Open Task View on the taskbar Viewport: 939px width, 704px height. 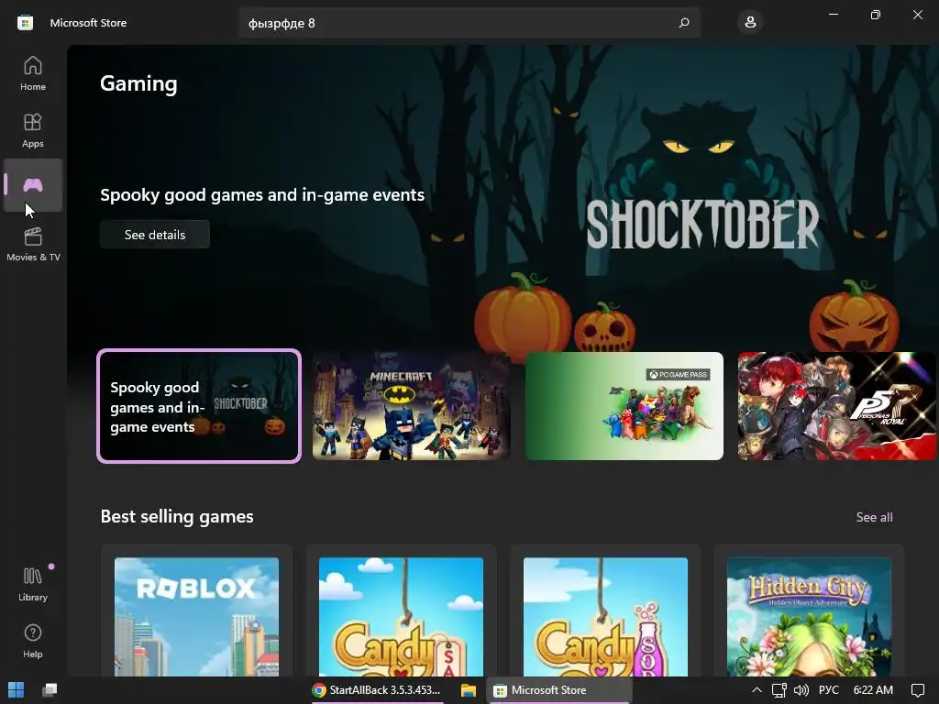coord(50,690)
